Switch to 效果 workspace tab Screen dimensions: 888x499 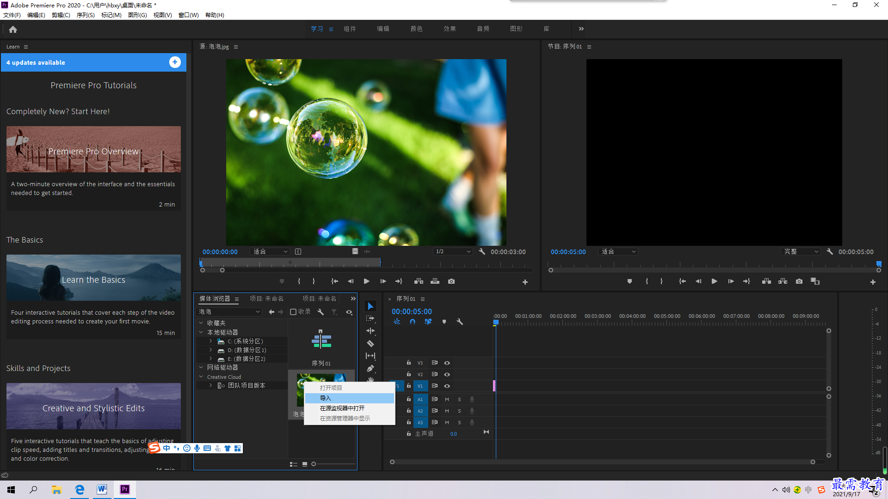click(x=450, y=29)
